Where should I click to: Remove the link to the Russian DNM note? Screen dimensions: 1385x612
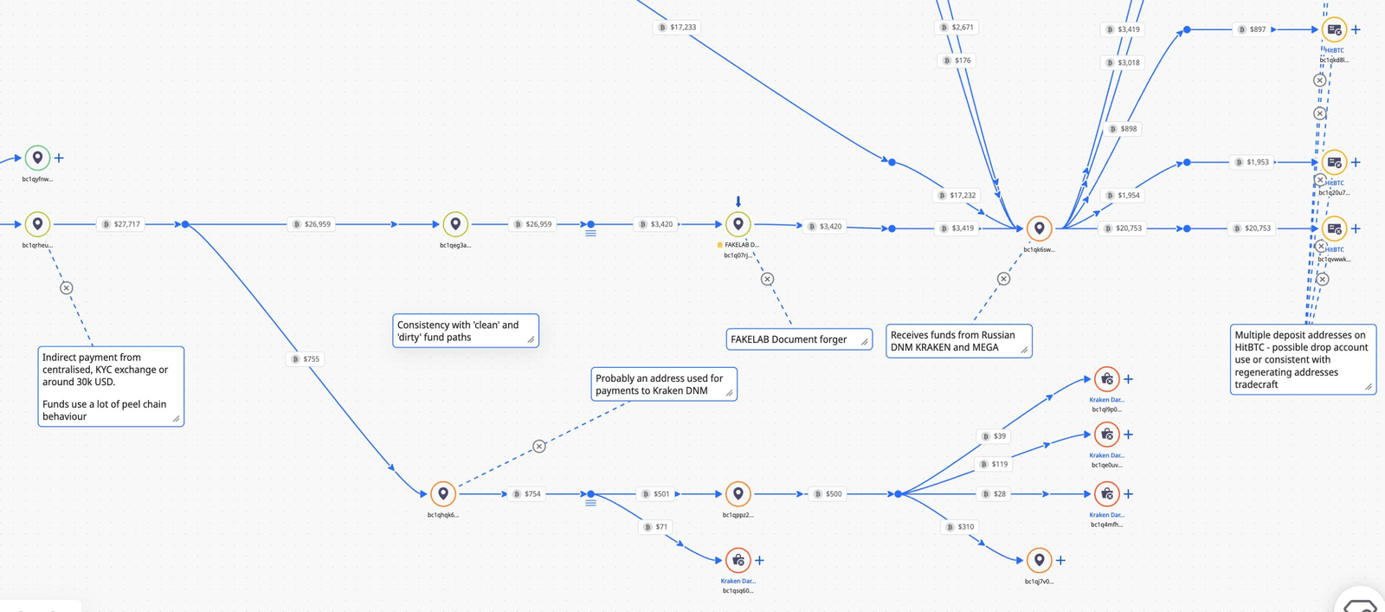pos(1003,279)
